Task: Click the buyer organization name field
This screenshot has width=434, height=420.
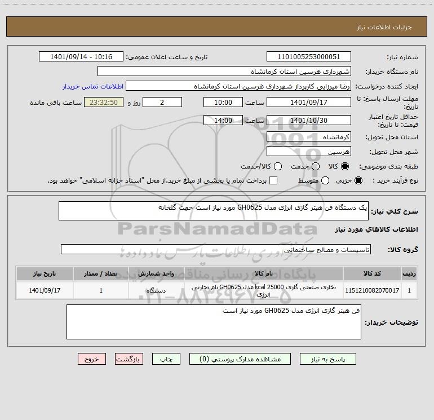Action: 224,71
